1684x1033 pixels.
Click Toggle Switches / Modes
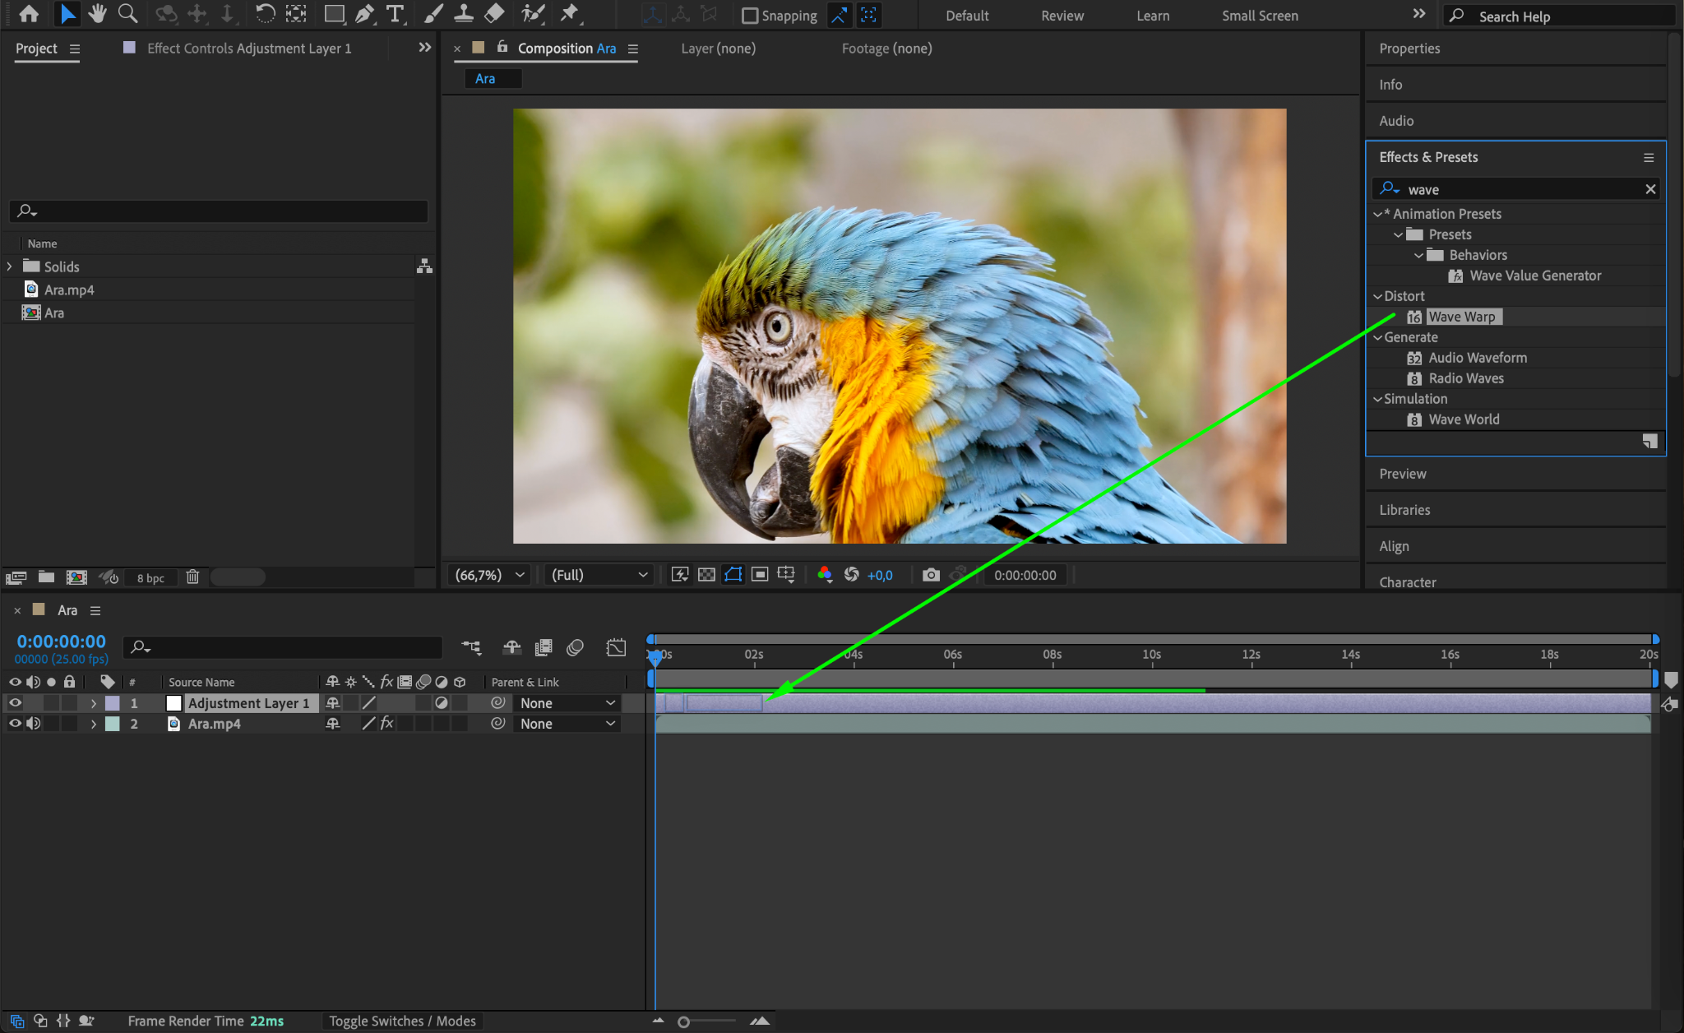click(x=402, y=1021)
